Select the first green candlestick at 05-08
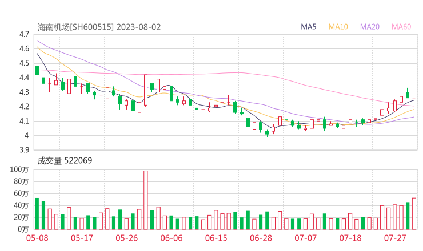 point(37,71)
